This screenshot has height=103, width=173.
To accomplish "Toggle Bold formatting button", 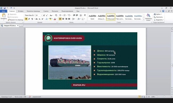I will pyautogui.click(x=26, y=19).
